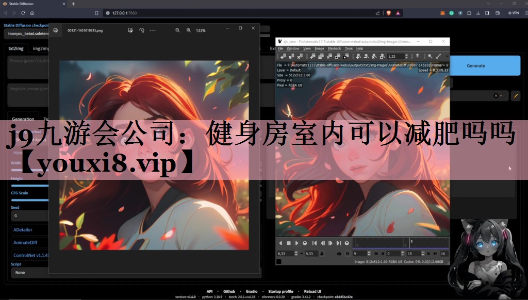Rotate the image in Photos viewer
This screenshot has height=300, width=528.
(x=142, y=30)
